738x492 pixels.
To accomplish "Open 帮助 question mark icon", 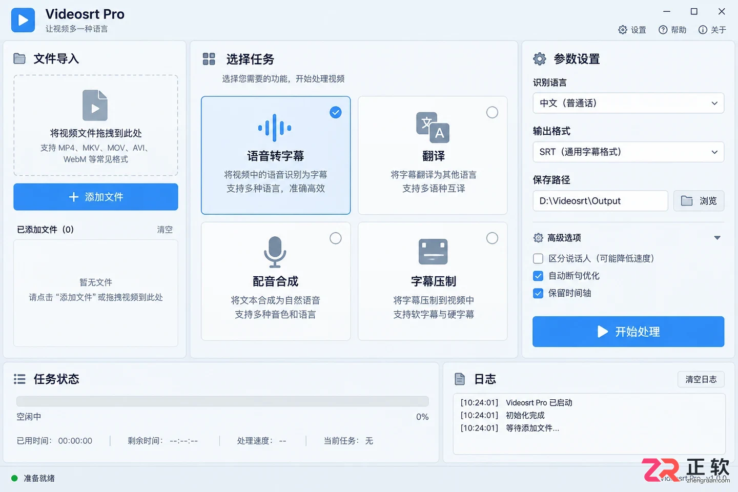I will [663, 30].
